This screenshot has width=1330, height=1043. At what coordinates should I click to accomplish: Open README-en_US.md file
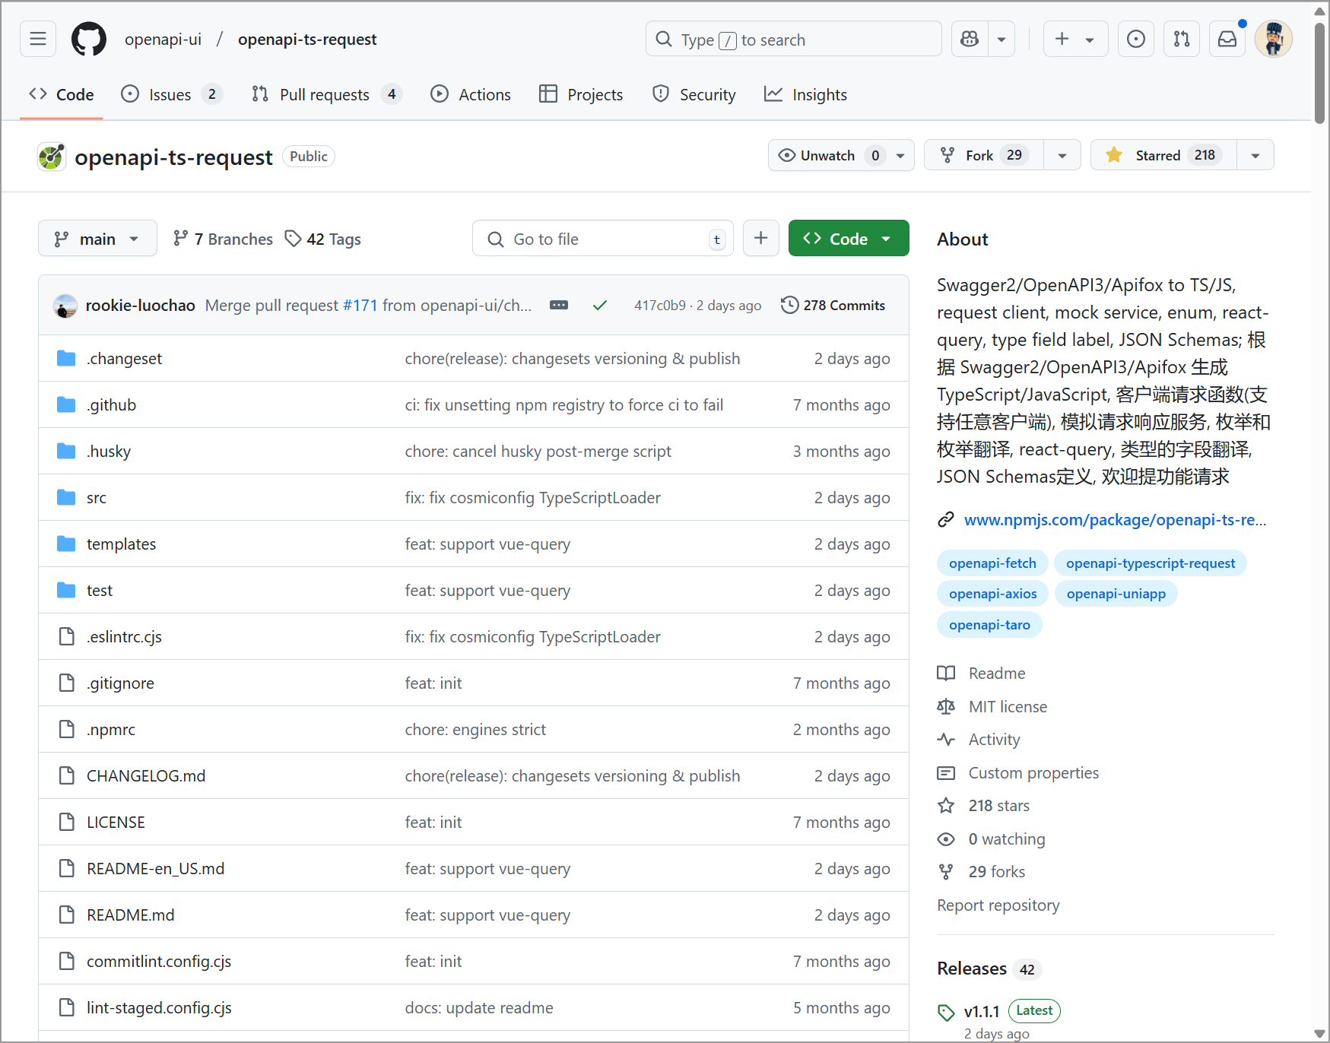point(156,869)
